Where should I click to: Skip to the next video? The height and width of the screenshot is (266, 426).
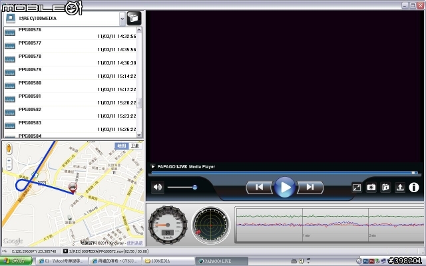pyautogui.click(x=310, y=188)
